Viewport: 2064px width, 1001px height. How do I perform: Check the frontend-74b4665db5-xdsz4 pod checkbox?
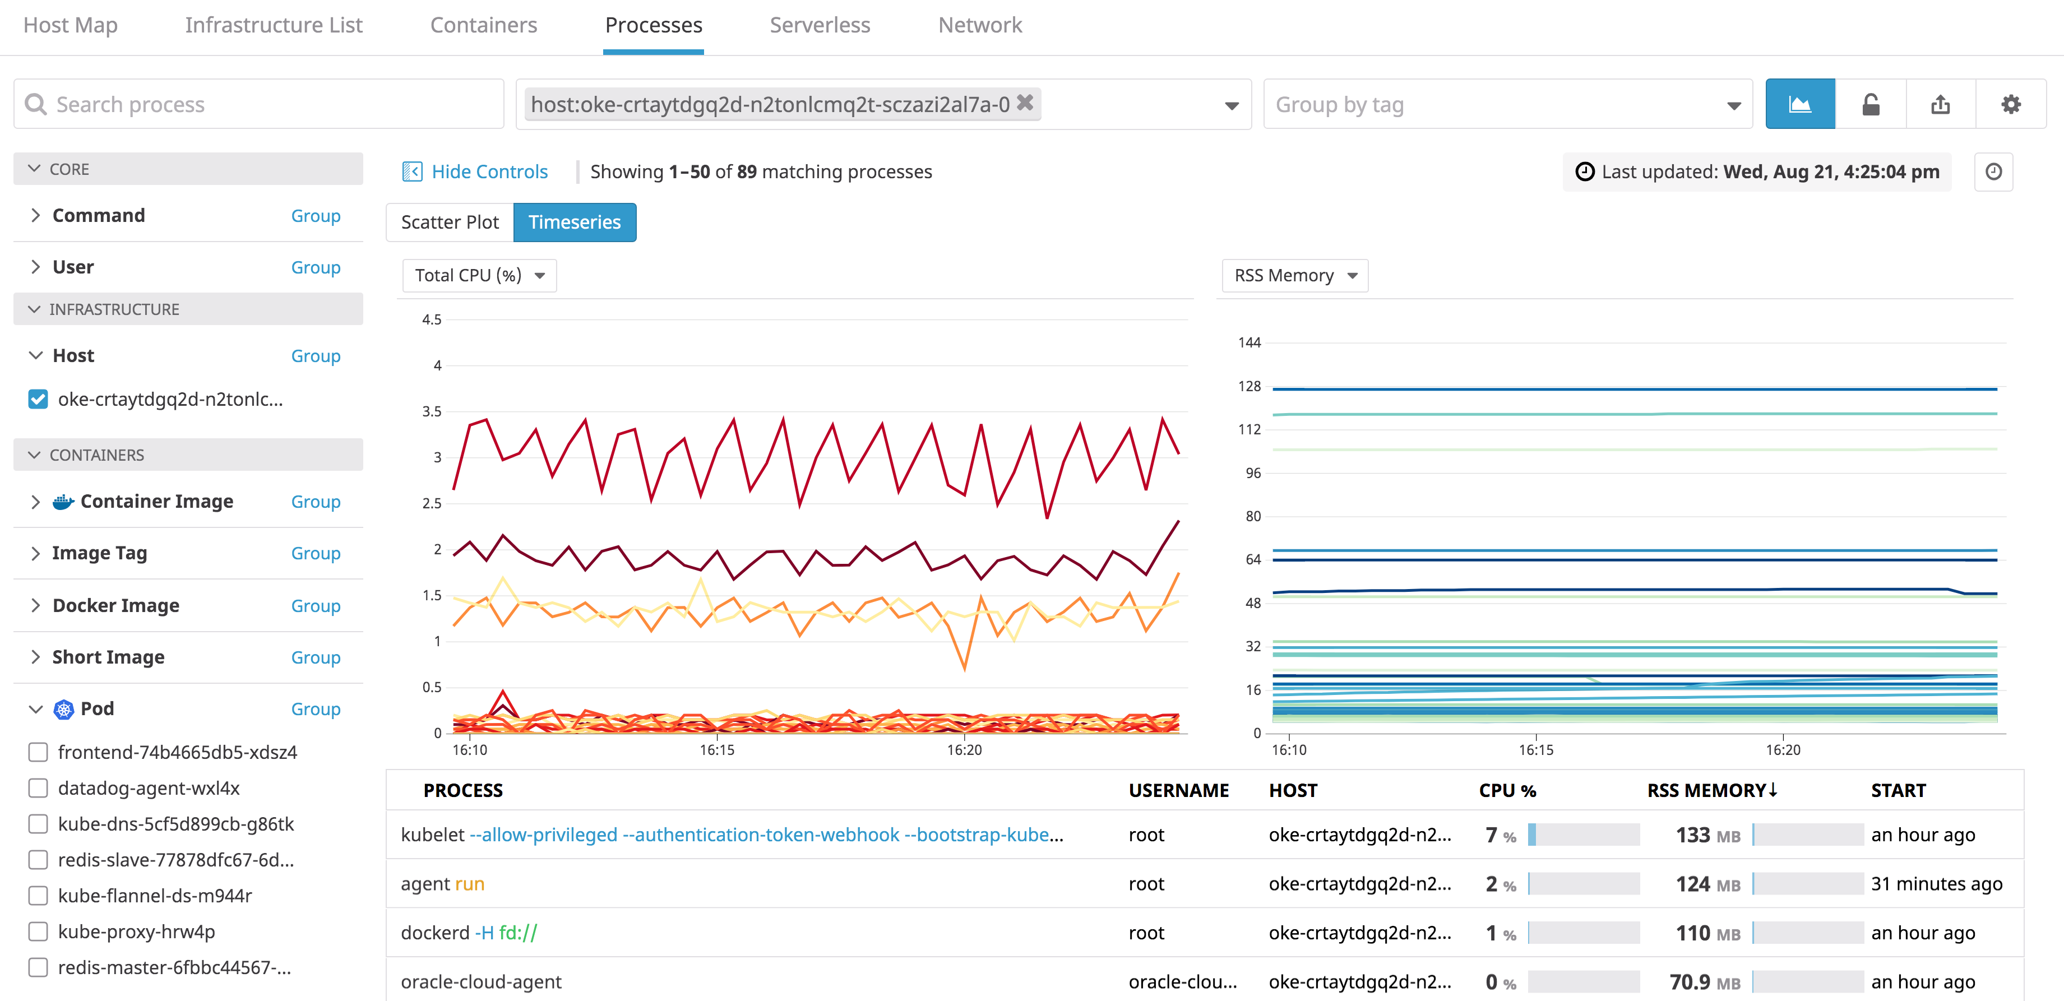pos(38,752)
